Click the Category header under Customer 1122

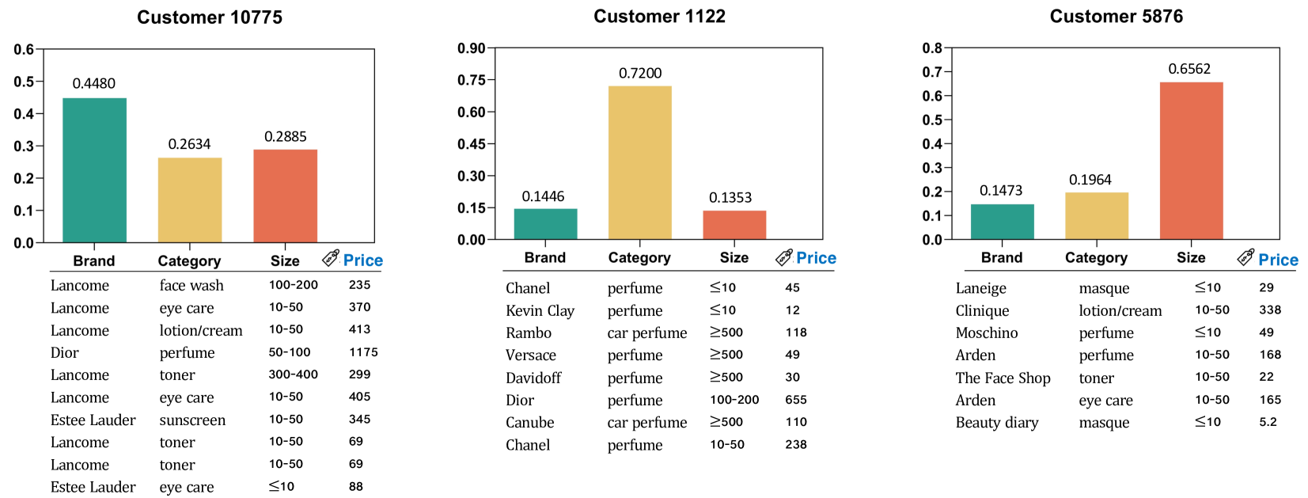[x=639, y=257]
